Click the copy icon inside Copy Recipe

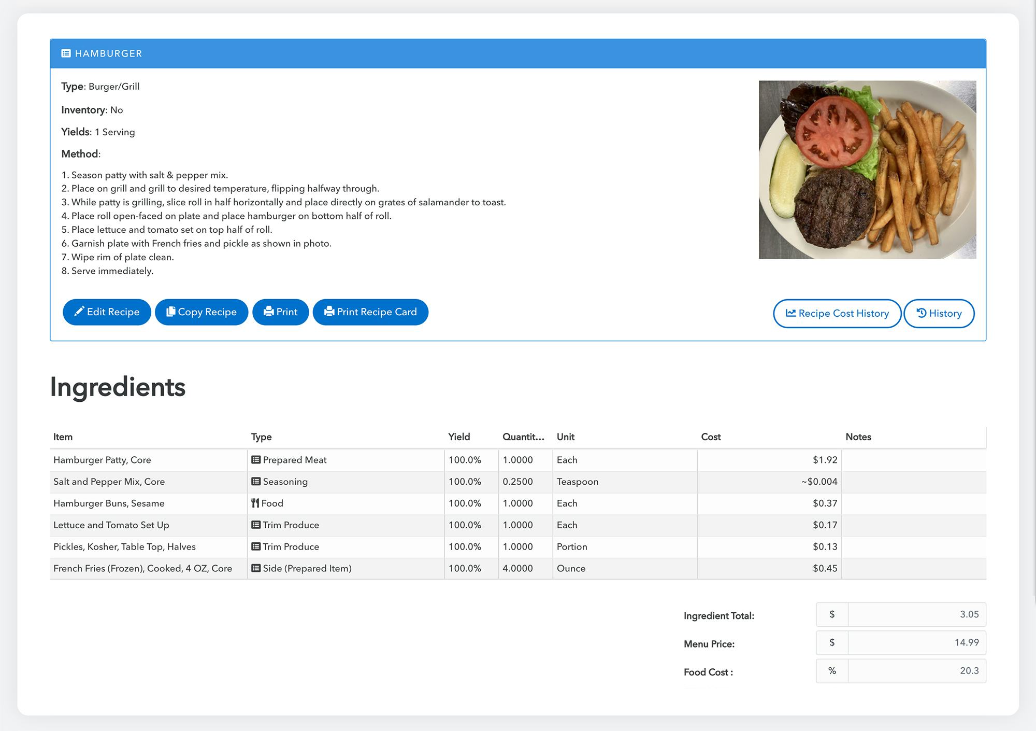click(x=171, y=312)
